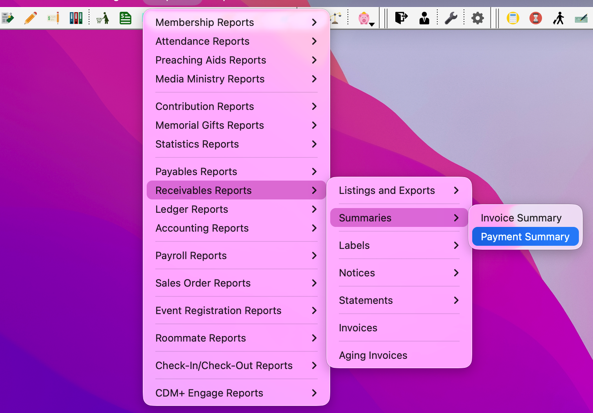This screenshot has height=413, width=593.
Task: Click the check signing pen toolbar icon
Action: 581,18
